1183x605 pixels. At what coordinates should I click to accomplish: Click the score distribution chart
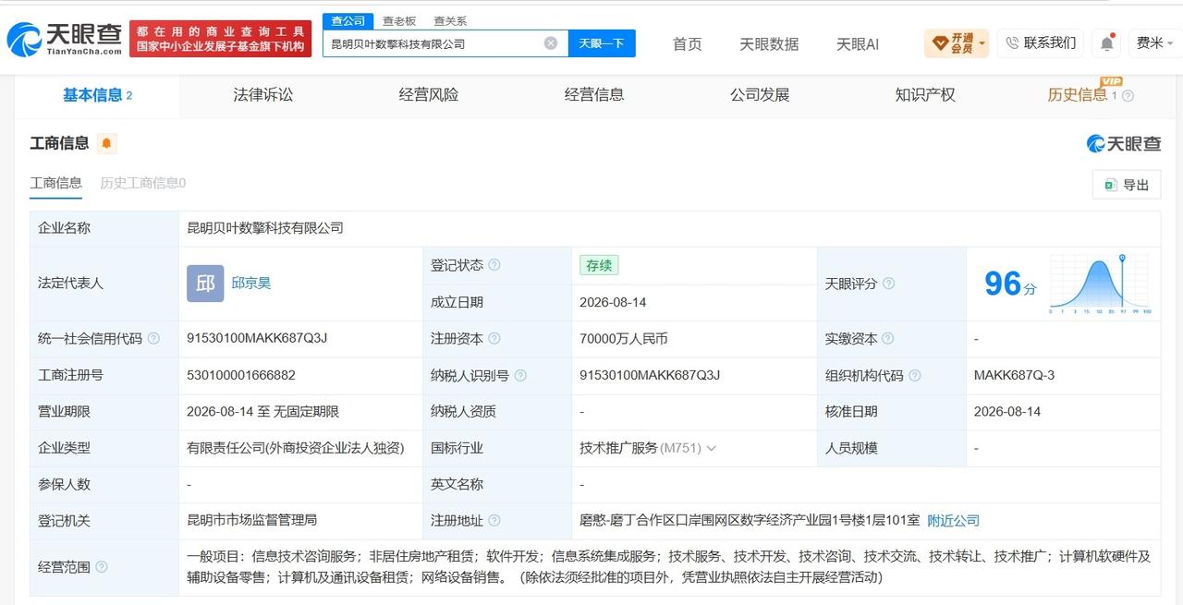pyautogui.click(x=1100, y=284)
